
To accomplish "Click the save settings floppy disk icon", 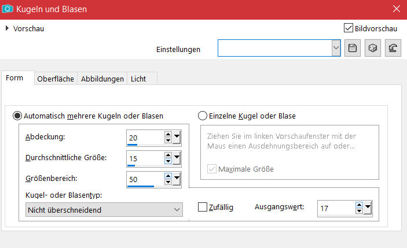I will point(351,49).
